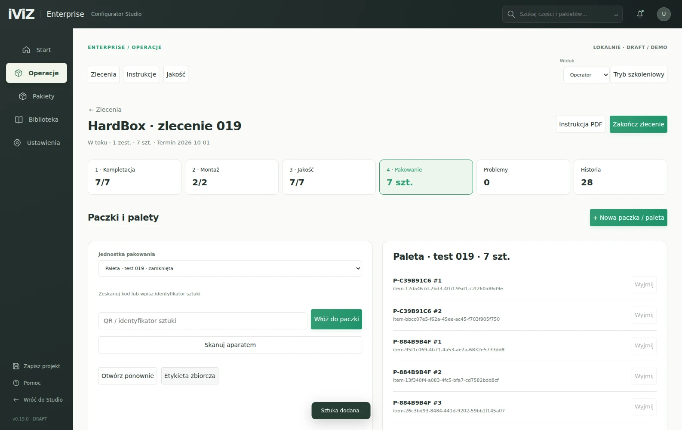Click the Start home icon in sidebar

coord(26,50)
